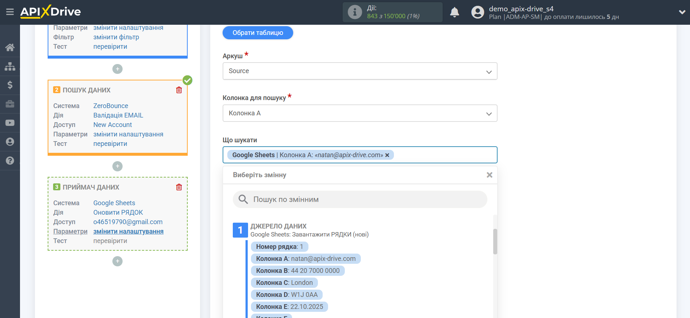The image size is (690, 318).
Task: Select variable Колонка B: 44 20 7000 0000
Action: tap(298, 271)
